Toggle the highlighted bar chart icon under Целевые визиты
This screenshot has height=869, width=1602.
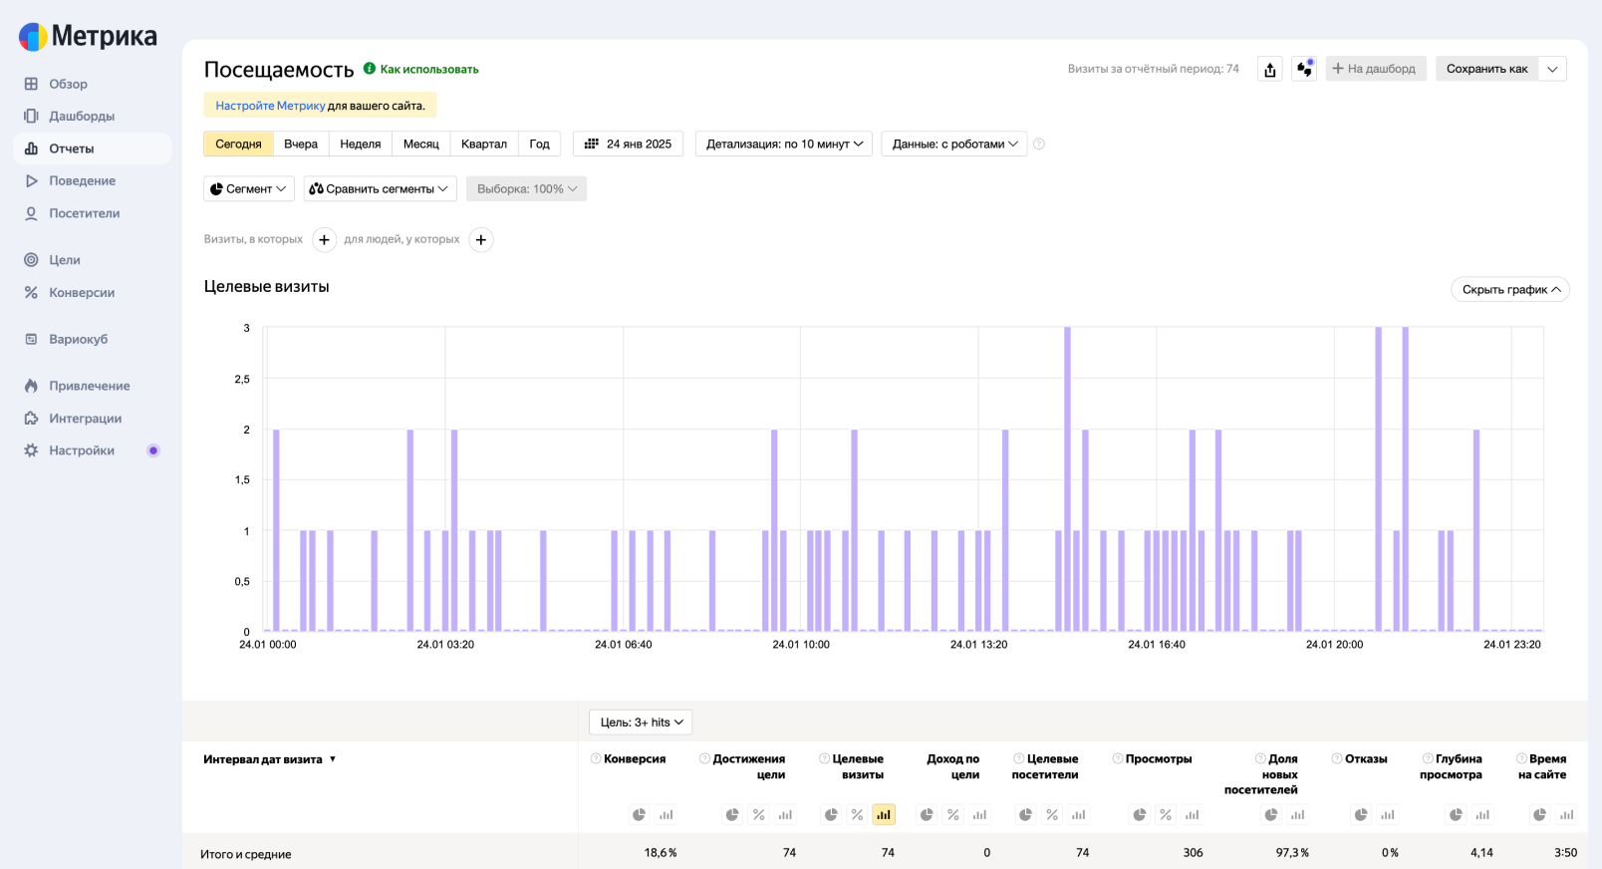884,815
